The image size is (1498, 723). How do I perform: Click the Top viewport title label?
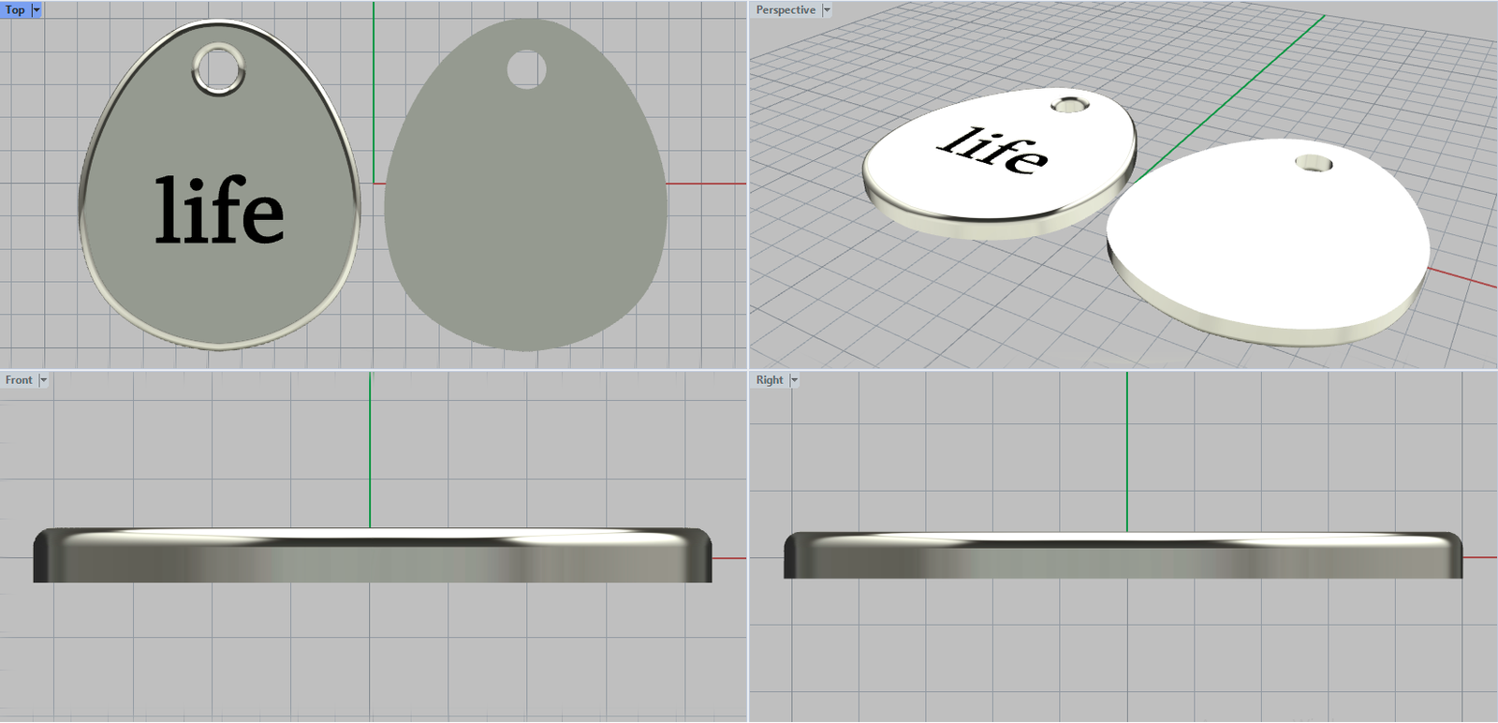pos(15,9)
